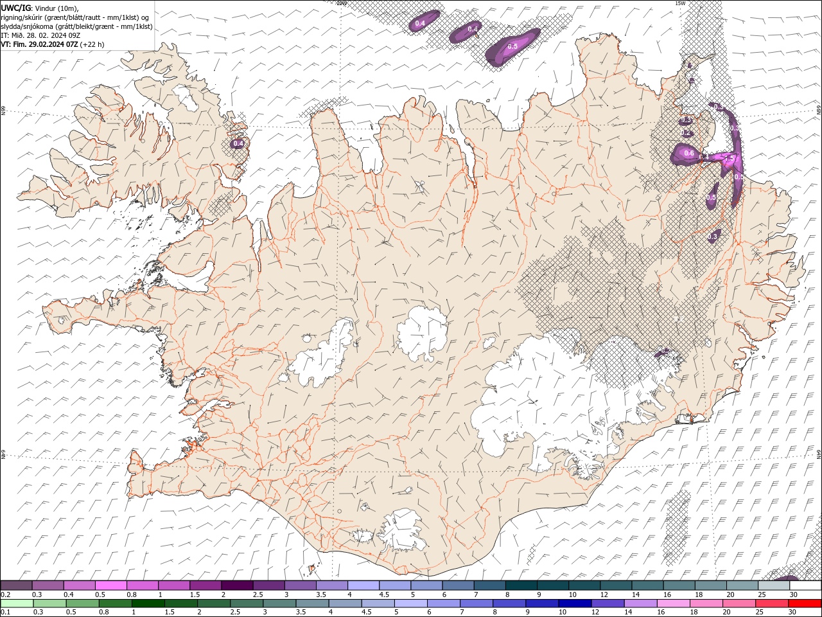This screenshot has height=617, width=822.
Task: Click the lightest green swatch starting the lower legend
Action: pyautogui.click(x=17, y=603)
